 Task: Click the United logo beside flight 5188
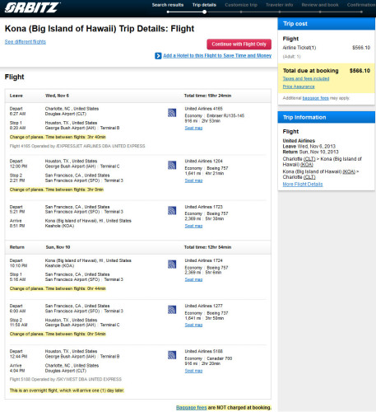tap(172, 355)
